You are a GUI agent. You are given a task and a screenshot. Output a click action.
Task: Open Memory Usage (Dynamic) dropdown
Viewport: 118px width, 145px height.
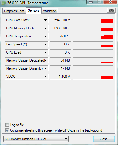tap(45, 68)
